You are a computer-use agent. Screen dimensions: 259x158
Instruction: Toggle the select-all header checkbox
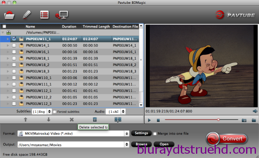pos(4,26)
